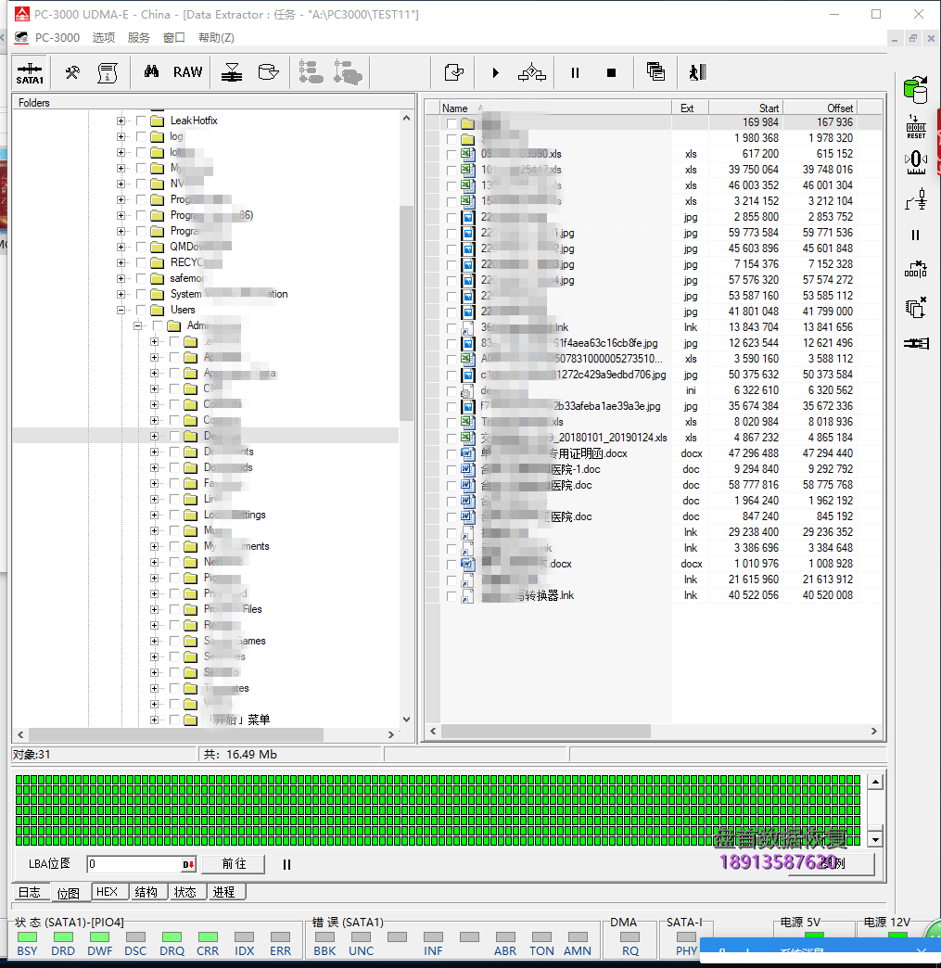Click the sidebar pause icon
941x968 pixels.
coord(915,236)
